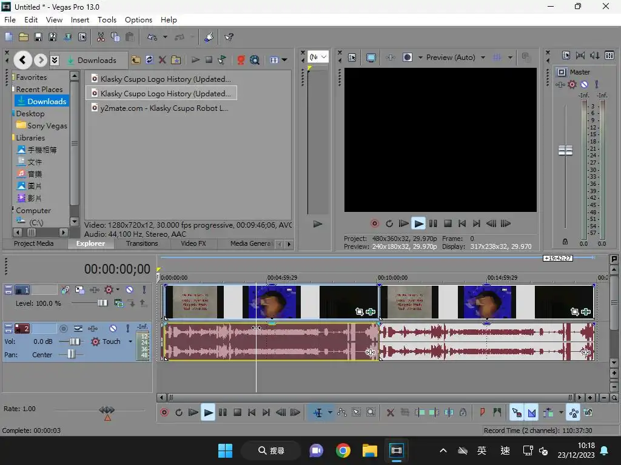Open the Undo history dropdown arrow
This screenshot has width=621, height=465.
165,37
